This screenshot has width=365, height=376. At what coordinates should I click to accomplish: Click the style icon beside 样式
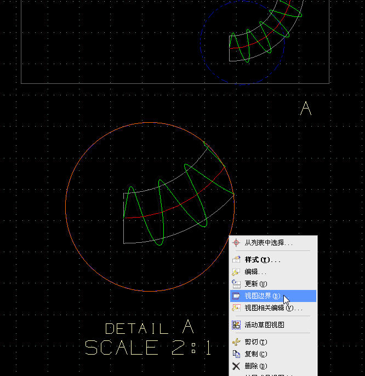point(236,259)
